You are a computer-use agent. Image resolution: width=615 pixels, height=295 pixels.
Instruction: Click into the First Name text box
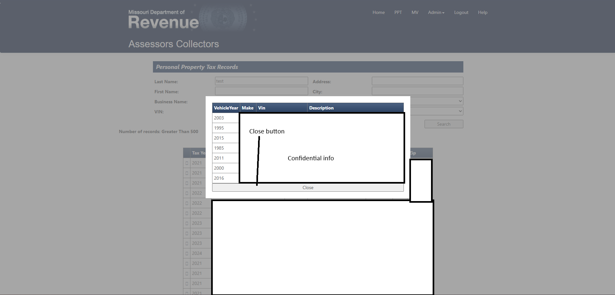point(261,91)
